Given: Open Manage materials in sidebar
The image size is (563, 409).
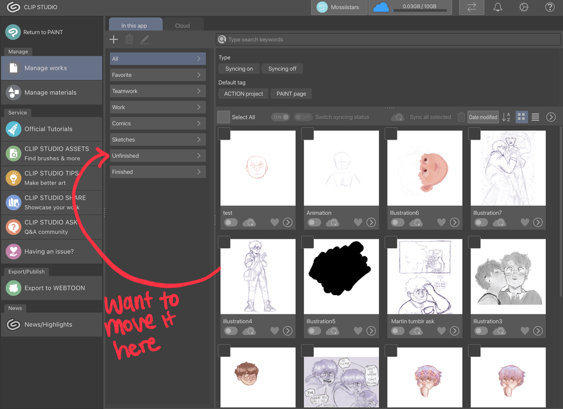Looking at the screenshot, I should (x=50, y=93).
